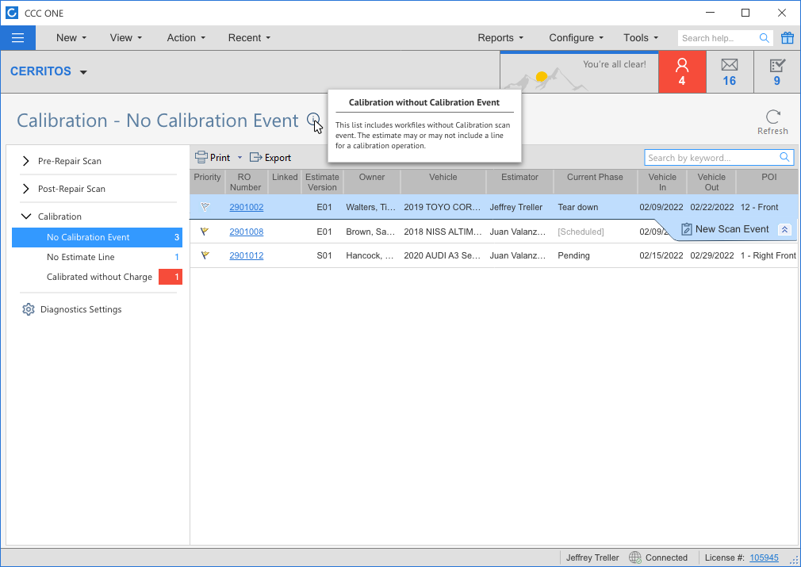Open the Recent menu
Image resolution: width=801 pixels, height=567 pixels.
coord(249,38)
